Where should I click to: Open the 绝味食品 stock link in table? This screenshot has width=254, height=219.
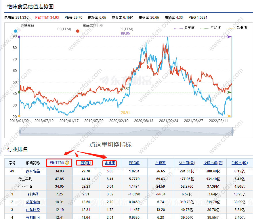(x=33, y=171)
